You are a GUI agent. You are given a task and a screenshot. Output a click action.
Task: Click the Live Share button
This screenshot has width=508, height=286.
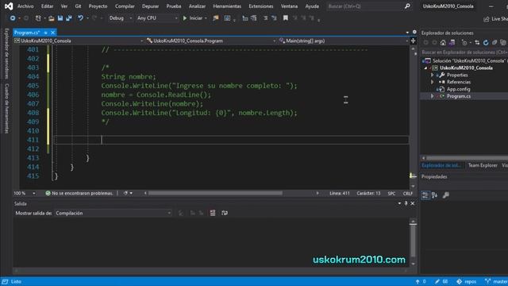(495, 19)
